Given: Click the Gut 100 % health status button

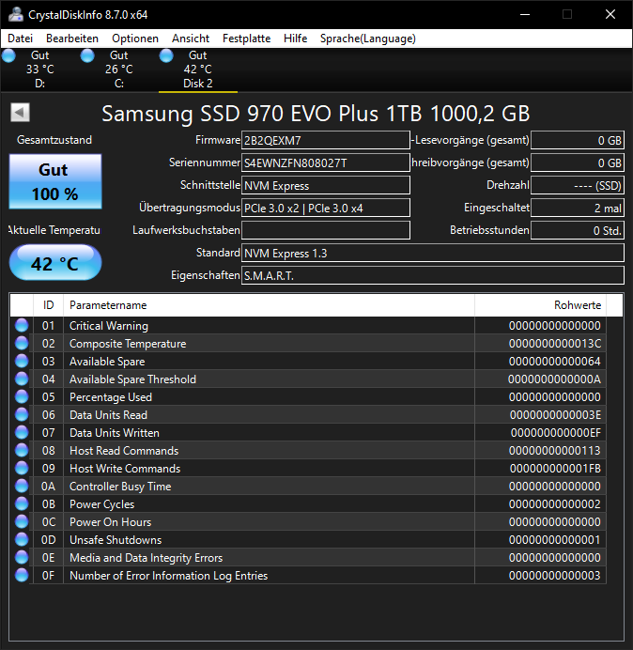Looking at the screenshot, I should coord(55,181).
